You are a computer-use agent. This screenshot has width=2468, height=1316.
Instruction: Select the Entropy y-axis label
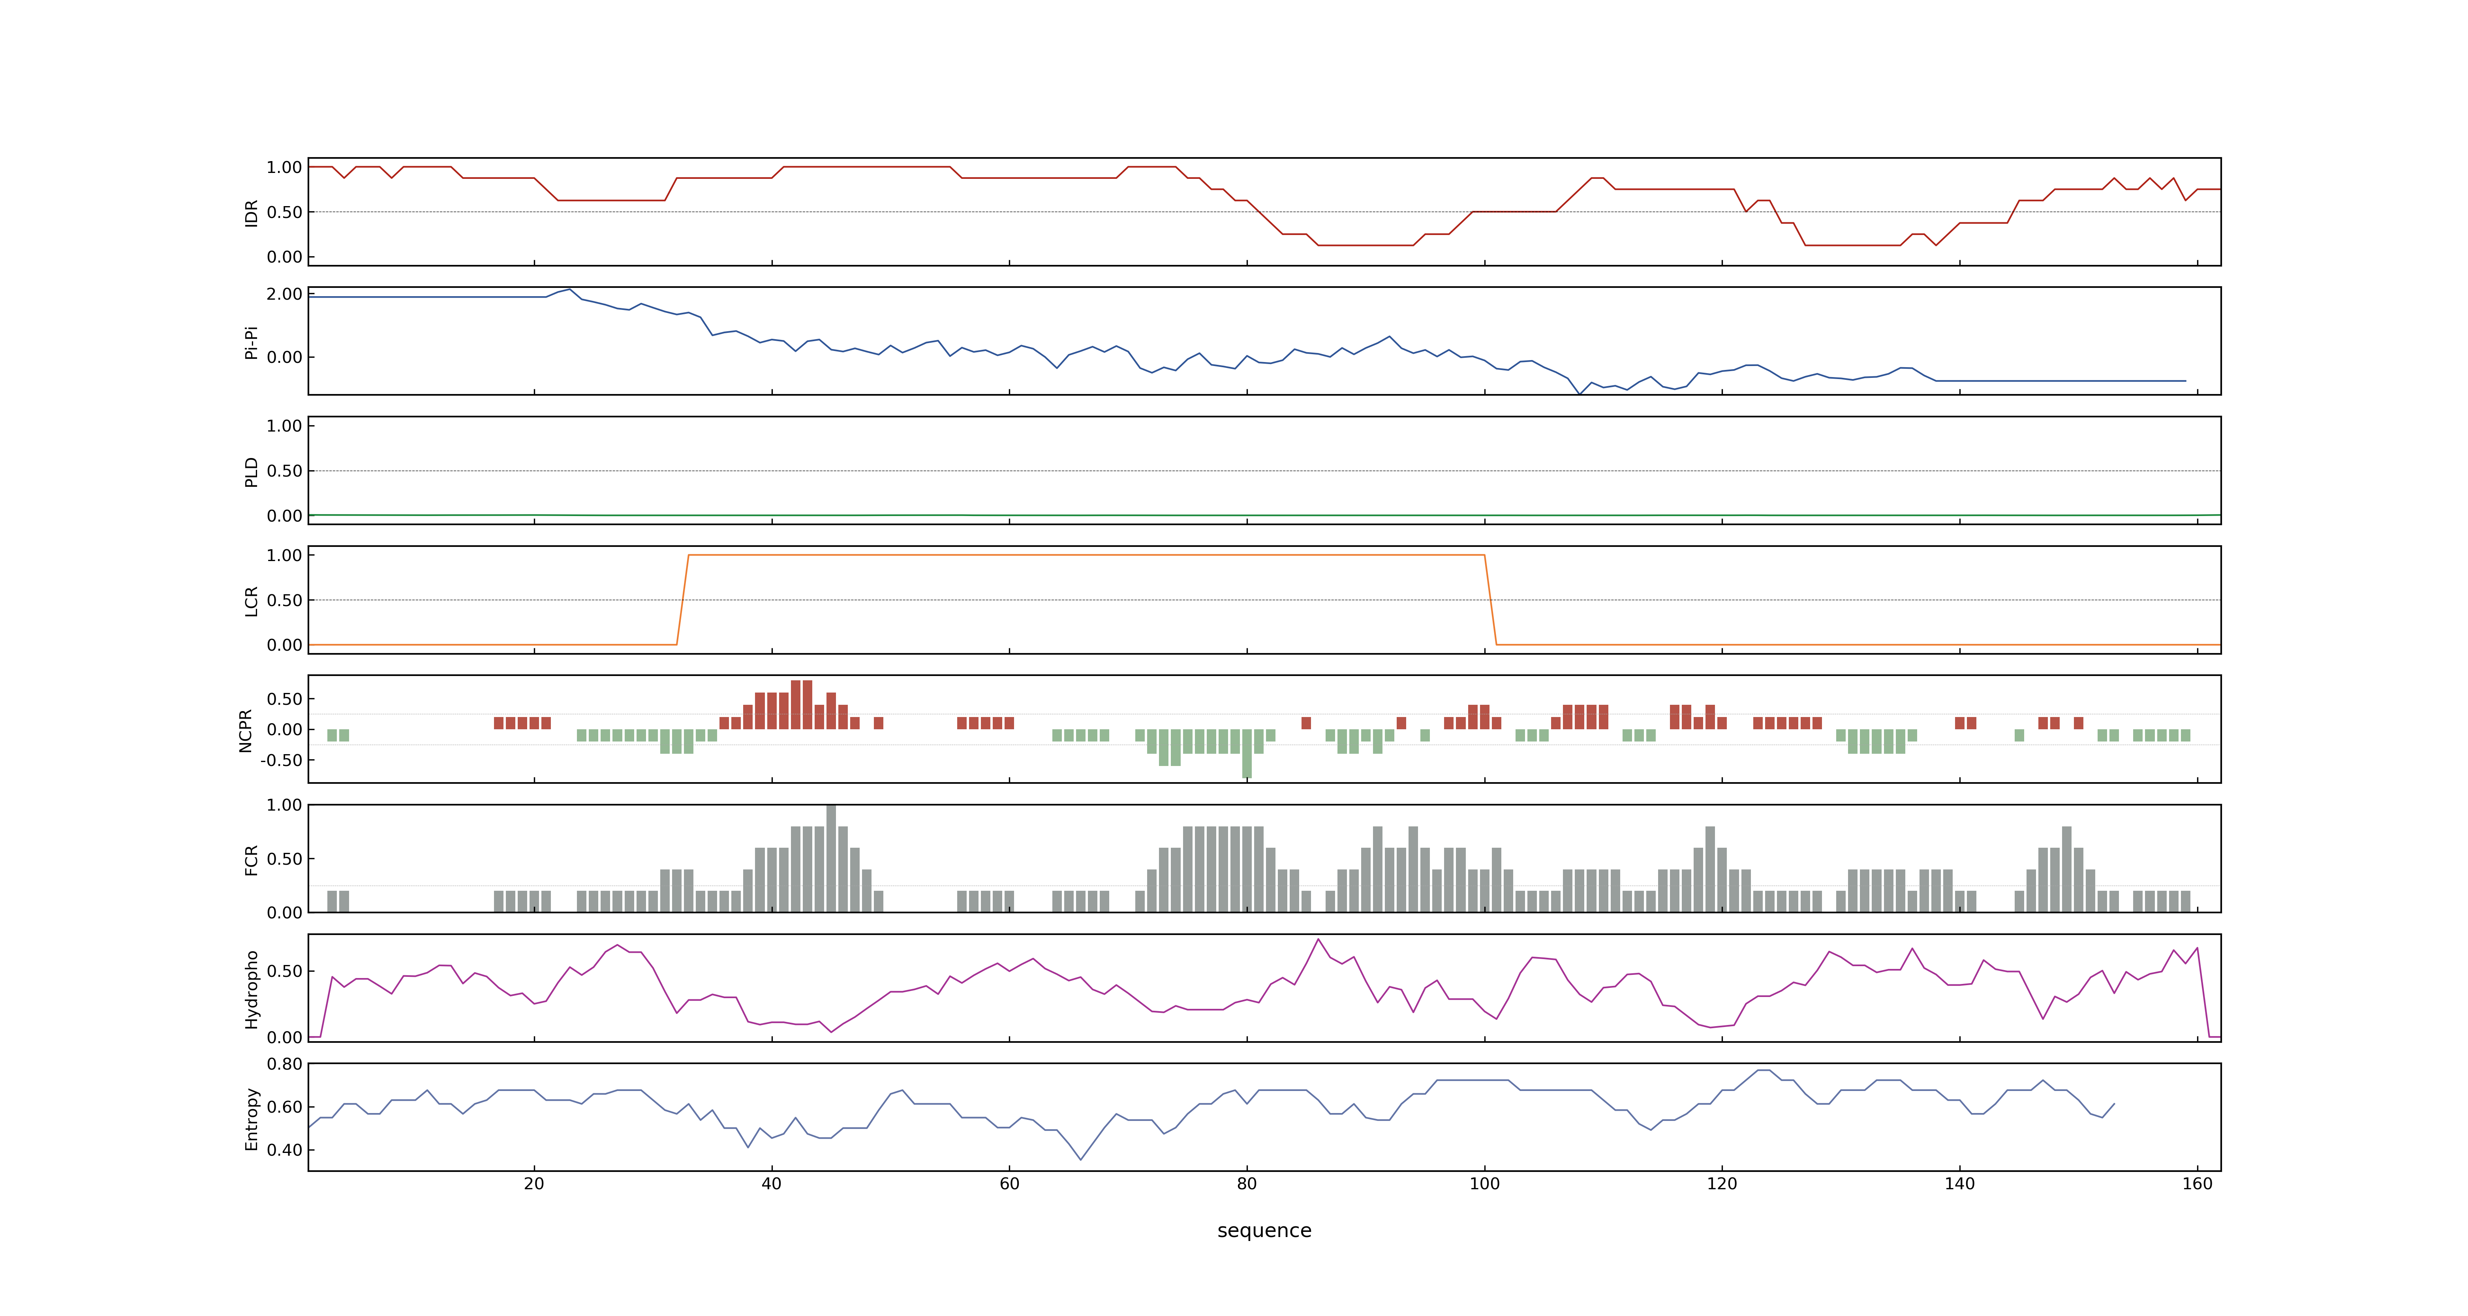point(252,1118)
